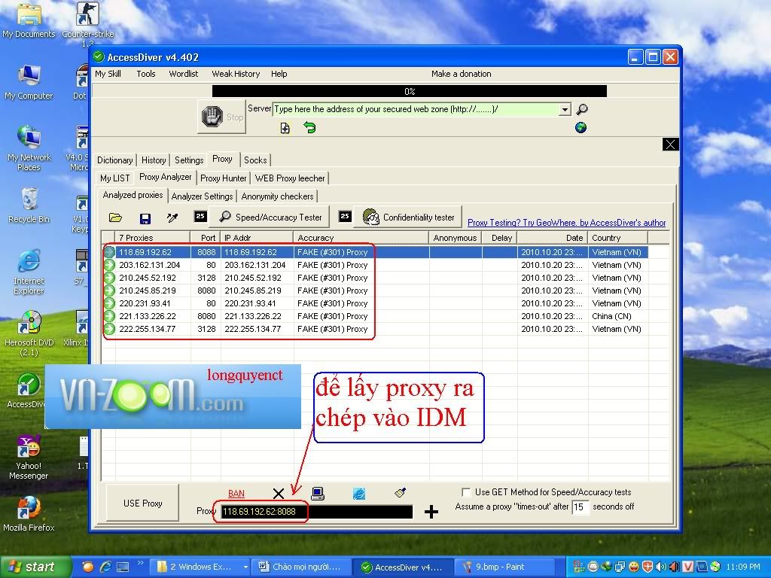Run the Speed/Accuracy Tester
This screenshot has width=771, height=578.
tap(270, 218)
